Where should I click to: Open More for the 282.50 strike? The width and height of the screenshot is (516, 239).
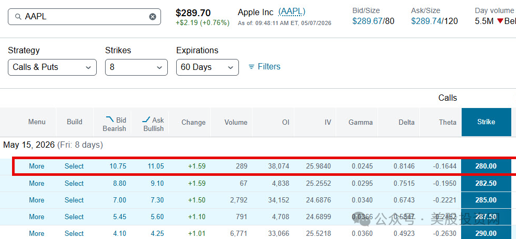pos(37,183)
